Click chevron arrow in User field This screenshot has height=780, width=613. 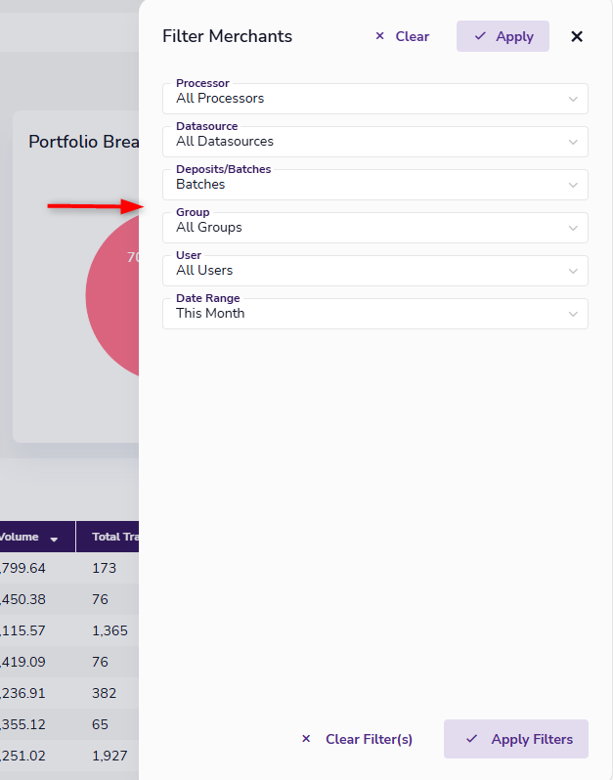[x=573, y=271]
